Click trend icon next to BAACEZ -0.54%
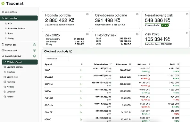 click(x=149, y=79)
